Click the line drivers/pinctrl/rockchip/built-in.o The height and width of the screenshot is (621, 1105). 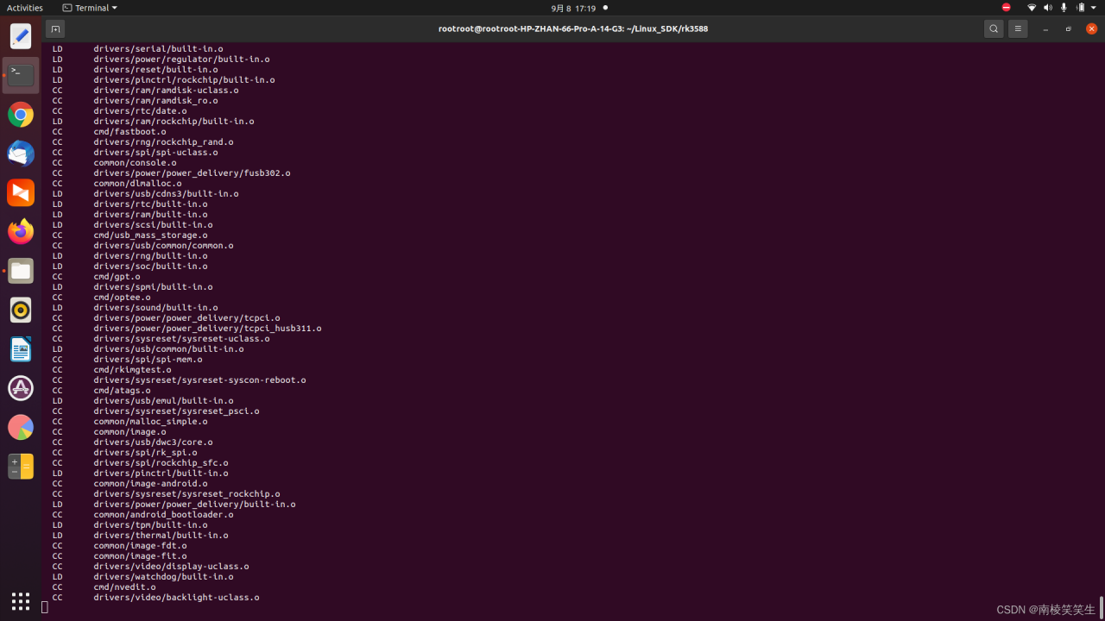click(185, 80)
